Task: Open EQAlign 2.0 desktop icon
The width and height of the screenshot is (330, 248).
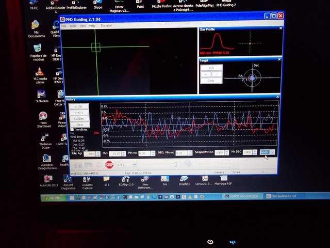Action: point(126,181)
